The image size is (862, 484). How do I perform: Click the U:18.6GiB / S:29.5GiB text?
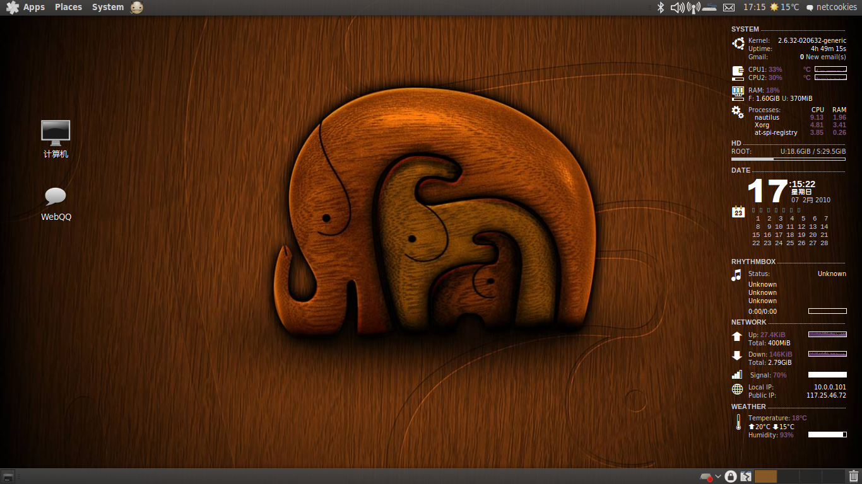coord(813,151)
